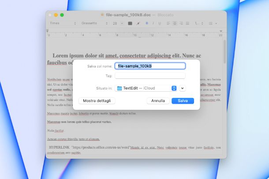Click the text background color icon
Screen dimensions: 269x179
(x=138, y=23)
